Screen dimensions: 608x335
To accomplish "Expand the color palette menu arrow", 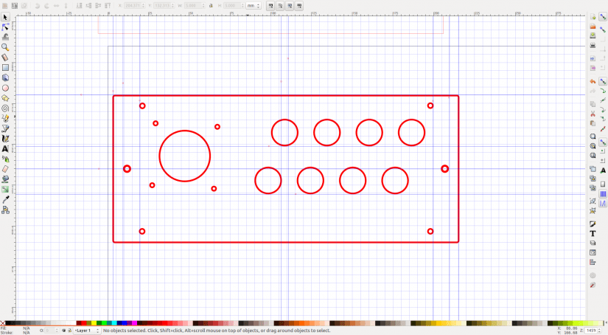I will point(605,323).
